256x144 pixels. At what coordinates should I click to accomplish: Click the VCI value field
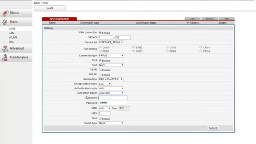pos(123,37)
